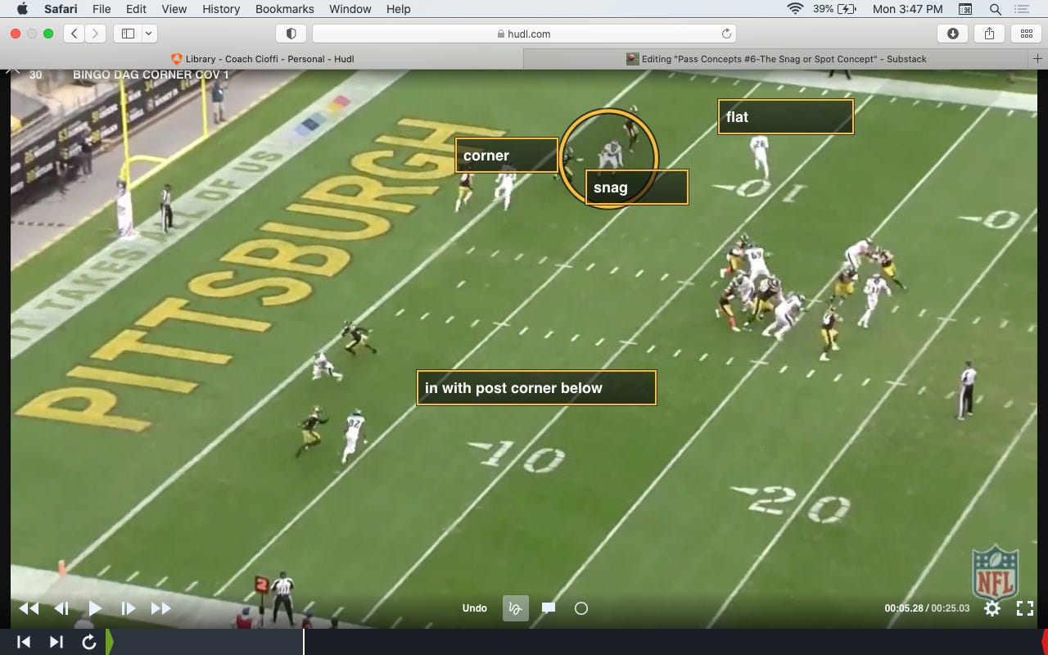This screenshot has width=1048, height=655.
Task: Skip to previous clip
Action: [24, 642]
